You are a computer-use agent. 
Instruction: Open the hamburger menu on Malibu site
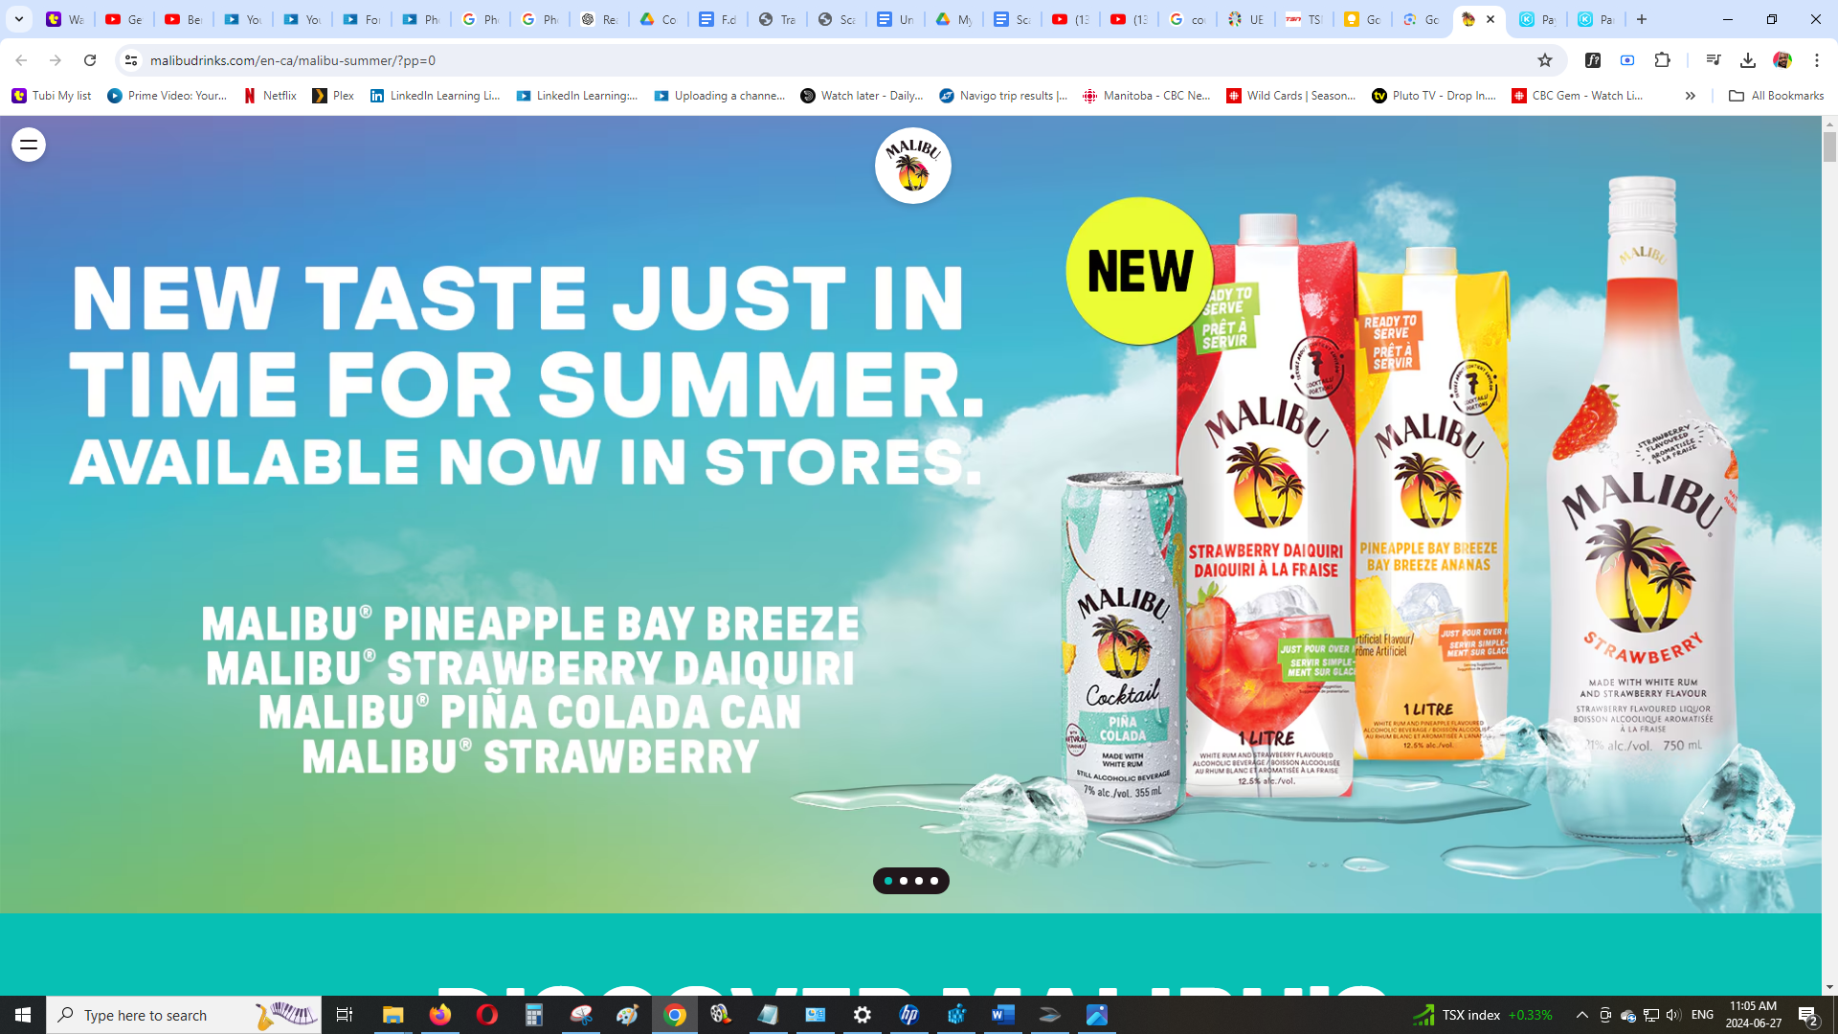coord(29,145)
